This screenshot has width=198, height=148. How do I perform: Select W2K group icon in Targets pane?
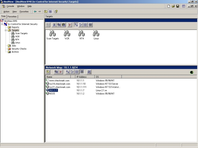[67, 35]
